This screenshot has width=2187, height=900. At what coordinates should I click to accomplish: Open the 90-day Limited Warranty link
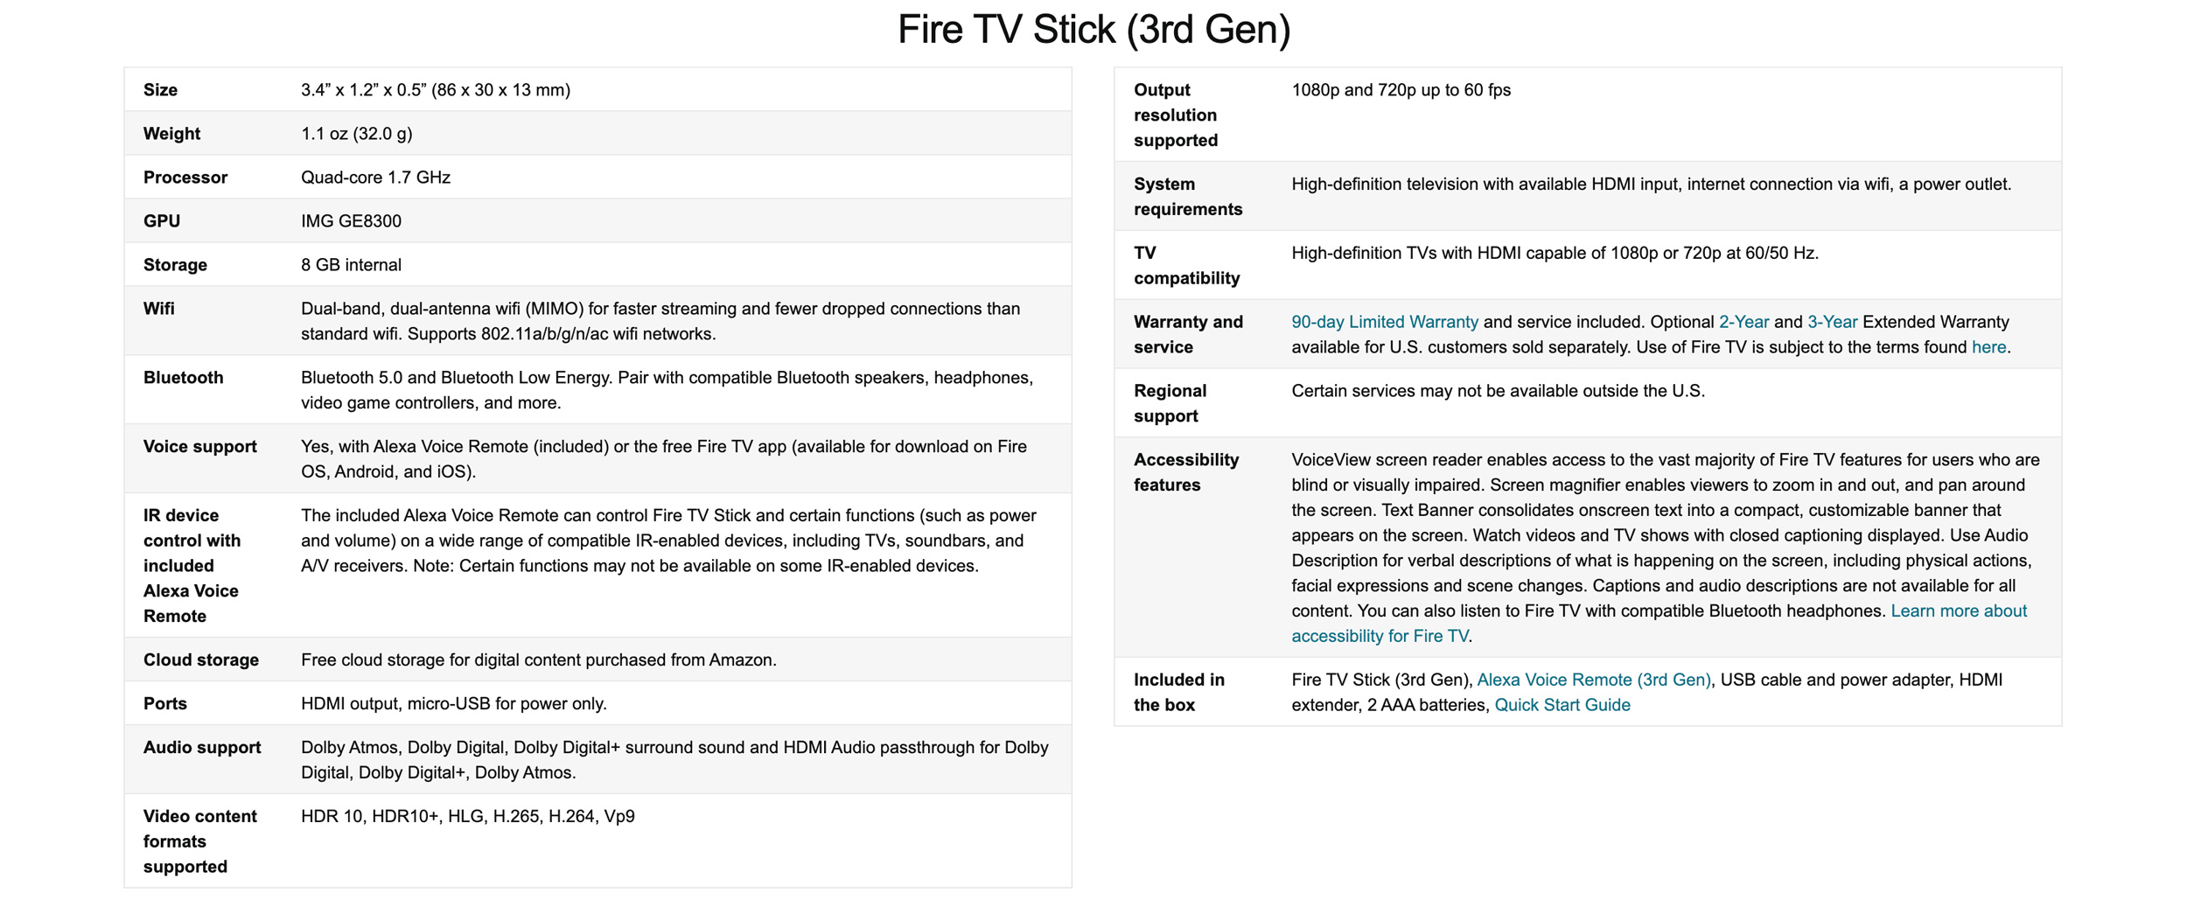1384,322
